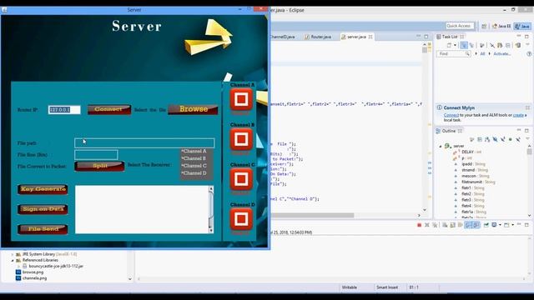This screenshot has height=300, width=534.
Task: Click the File Send button
Action: point(43,229)
